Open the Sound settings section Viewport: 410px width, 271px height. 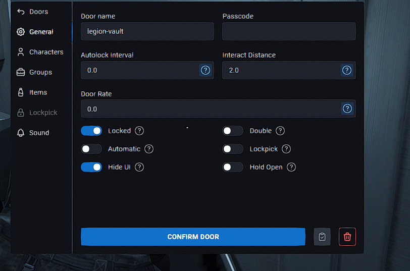[33, 133]
